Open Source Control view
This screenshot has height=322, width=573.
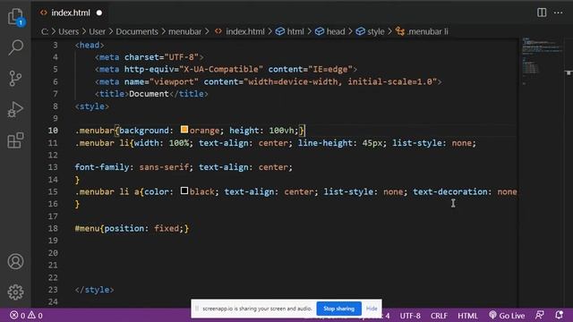coord(15,78)
